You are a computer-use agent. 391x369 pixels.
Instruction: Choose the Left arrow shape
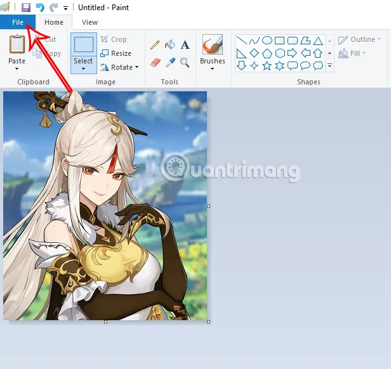pyautogui.click(x=305, y=53)
